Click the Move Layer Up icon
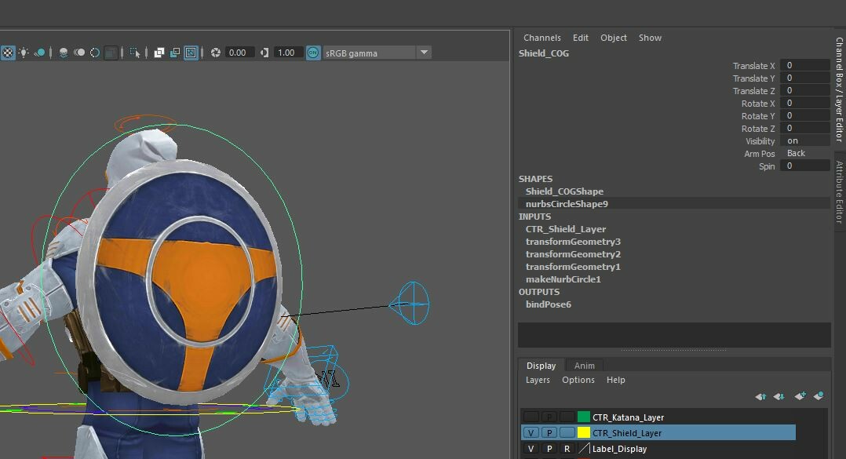Image resolution: width=846 pixels, height=459 pixels. coord(760,396)
